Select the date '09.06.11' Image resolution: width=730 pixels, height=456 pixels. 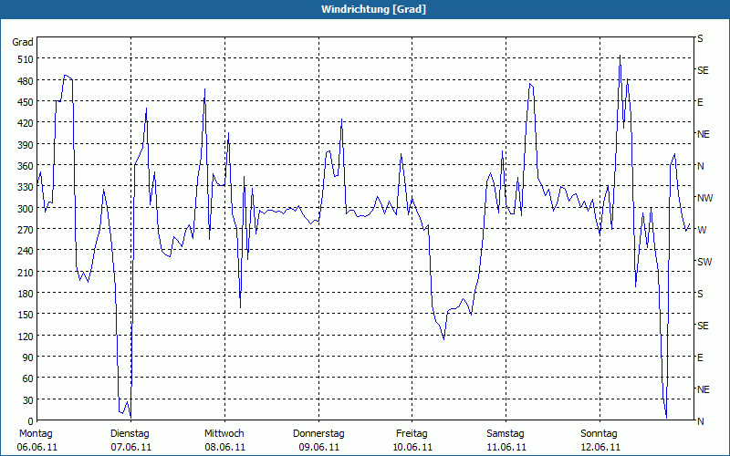click(318, 447)
